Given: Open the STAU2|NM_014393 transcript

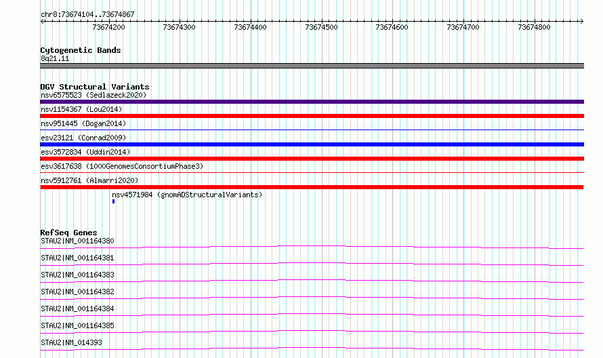Looking at the screenshot, I should (71, 342).
